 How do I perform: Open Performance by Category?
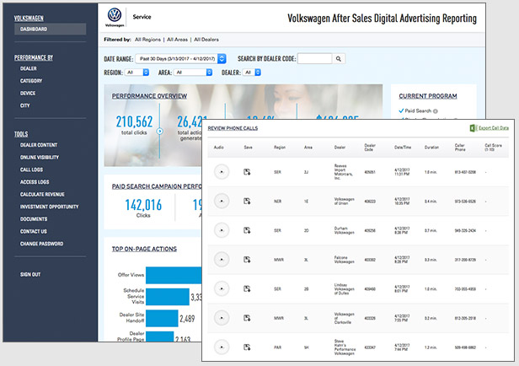tap(31, 81)
